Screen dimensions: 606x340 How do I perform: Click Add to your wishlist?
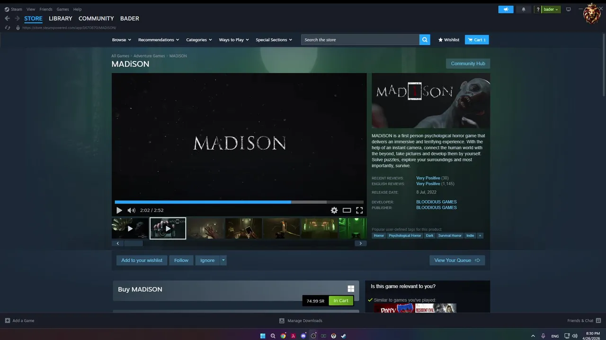coord(142,260)
